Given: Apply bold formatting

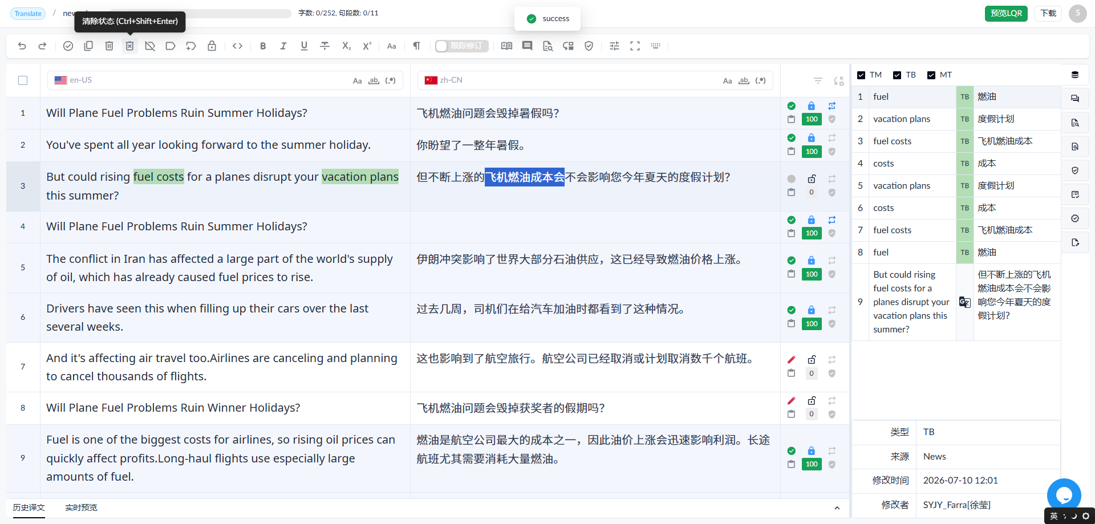Looking at the screenshot, I should pyautogui.click(x=263, y=46).
